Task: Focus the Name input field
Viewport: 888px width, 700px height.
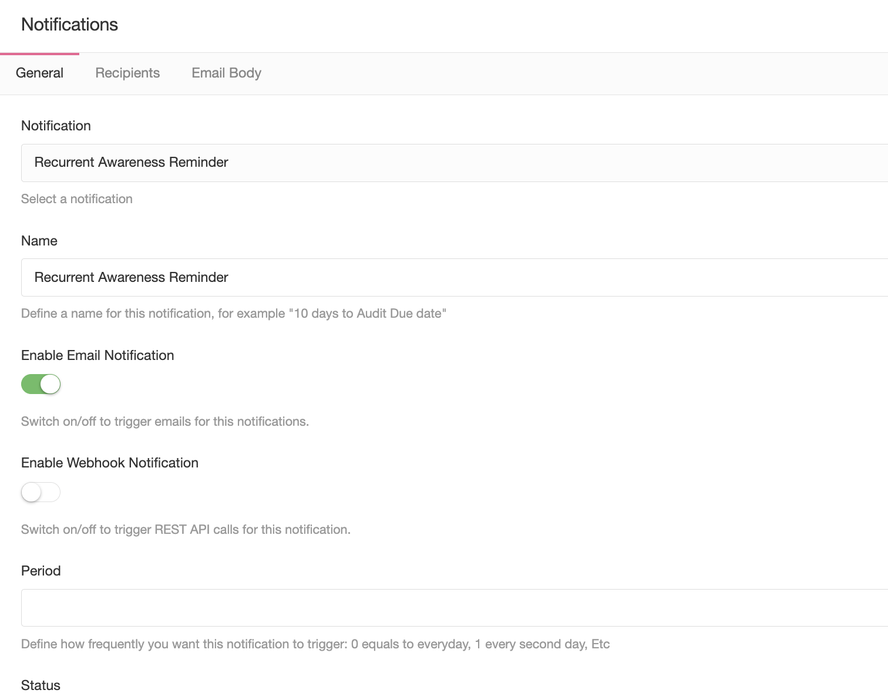Action: (x=455, y=277)
